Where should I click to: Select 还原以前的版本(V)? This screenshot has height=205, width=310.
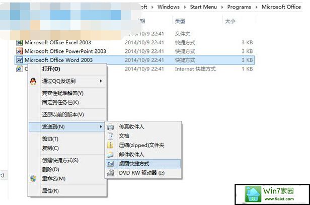point(67,114)
